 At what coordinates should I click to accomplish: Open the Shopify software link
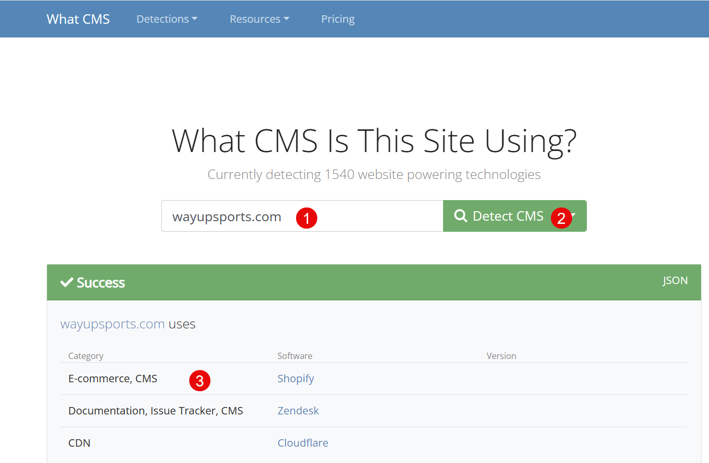click(x=296, y=379)
